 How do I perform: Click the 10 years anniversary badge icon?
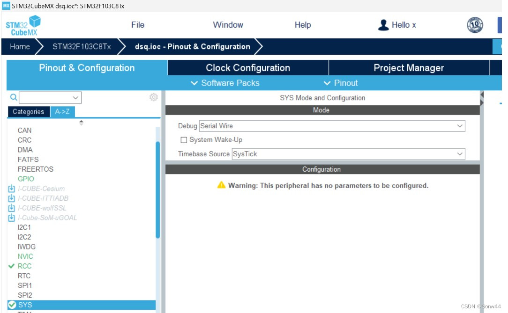pos(475,25)
